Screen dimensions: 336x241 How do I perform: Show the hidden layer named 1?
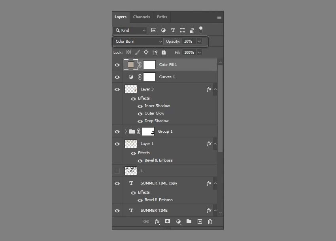(117, 171)
